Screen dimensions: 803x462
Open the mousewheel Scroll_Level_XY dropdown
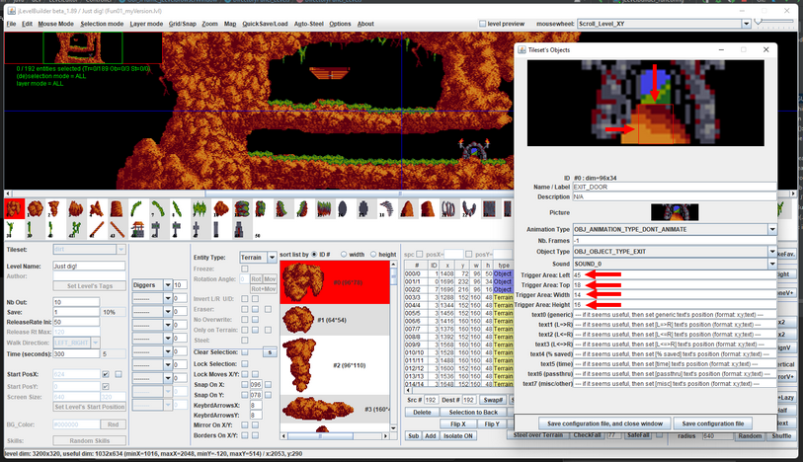(x=746, y=24)
